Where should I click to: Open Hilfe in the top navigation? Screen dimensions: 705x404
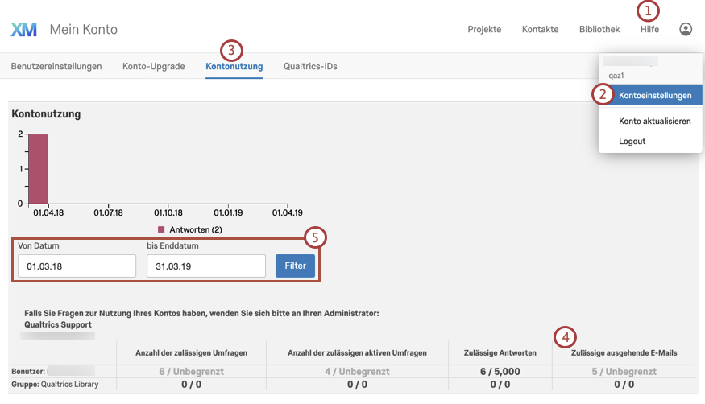point(649,29)
